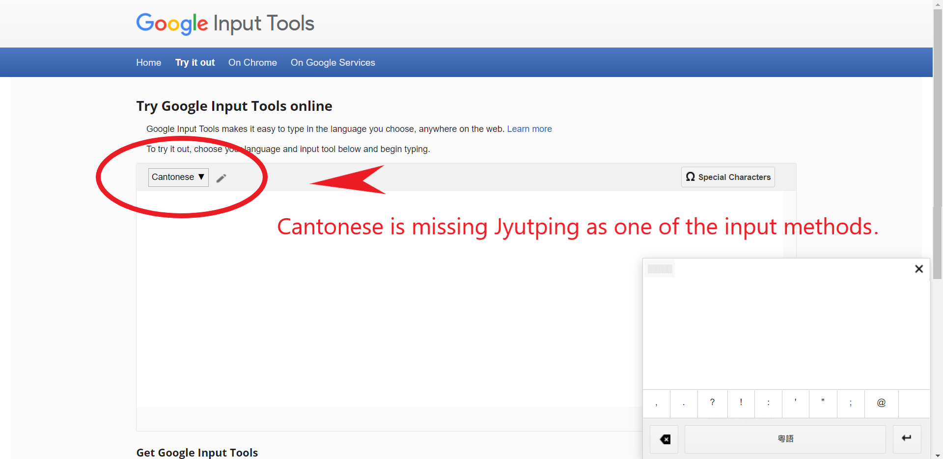Click the Try it out nav link
Image resolution: width=943 pixels, height=459 pixels.
click(194, 62)
